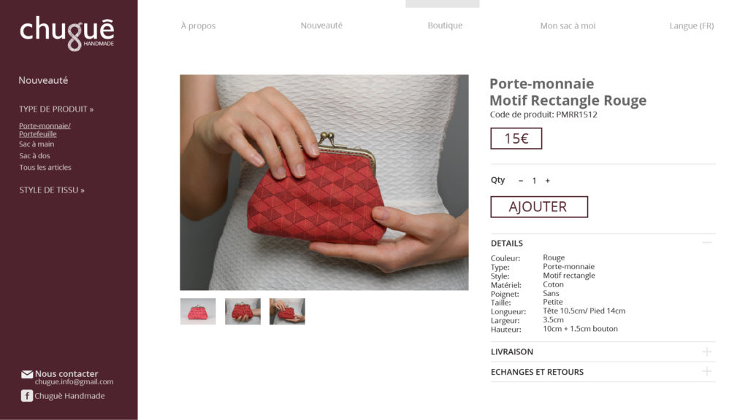
Task: Expand the ECHANGES ET RETOURS section
Action: [x=707, y=372]
